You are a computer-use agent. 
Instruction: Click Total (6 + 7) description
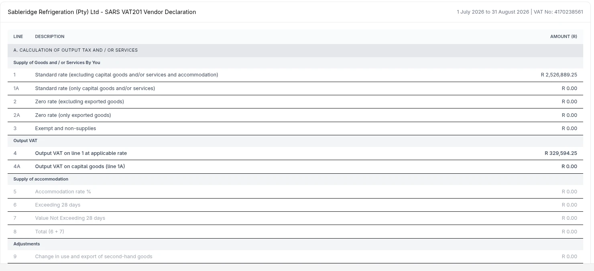[x=50, y=232]
